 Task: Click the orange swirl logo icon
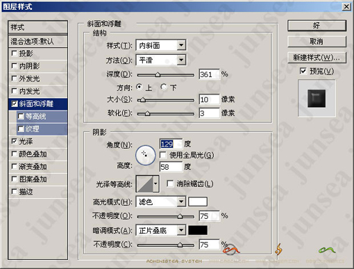point(230,250)
